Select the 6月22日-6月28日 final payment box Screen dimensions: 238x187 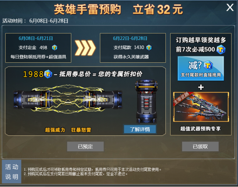(133, 48)
